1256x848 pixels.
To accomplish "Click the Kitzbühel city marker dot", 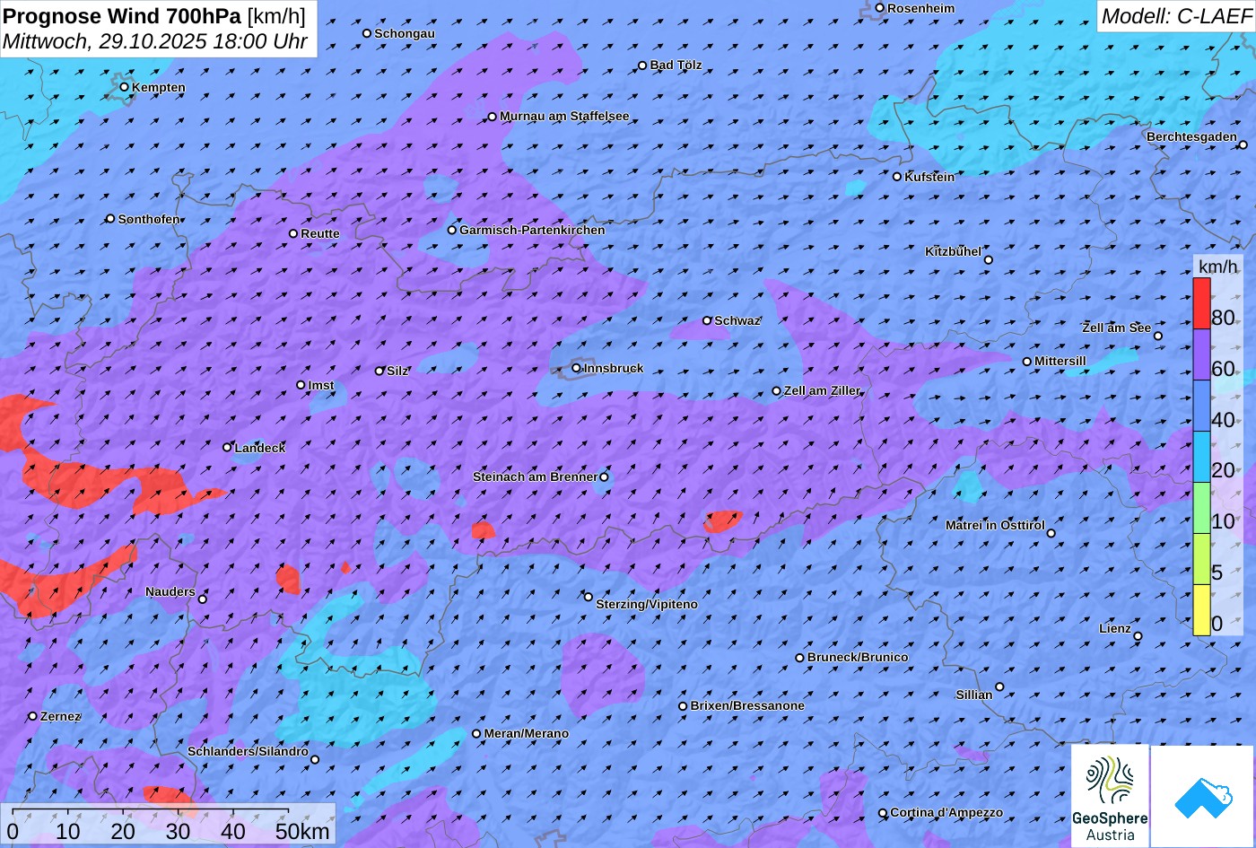I will tap(989, 260).
